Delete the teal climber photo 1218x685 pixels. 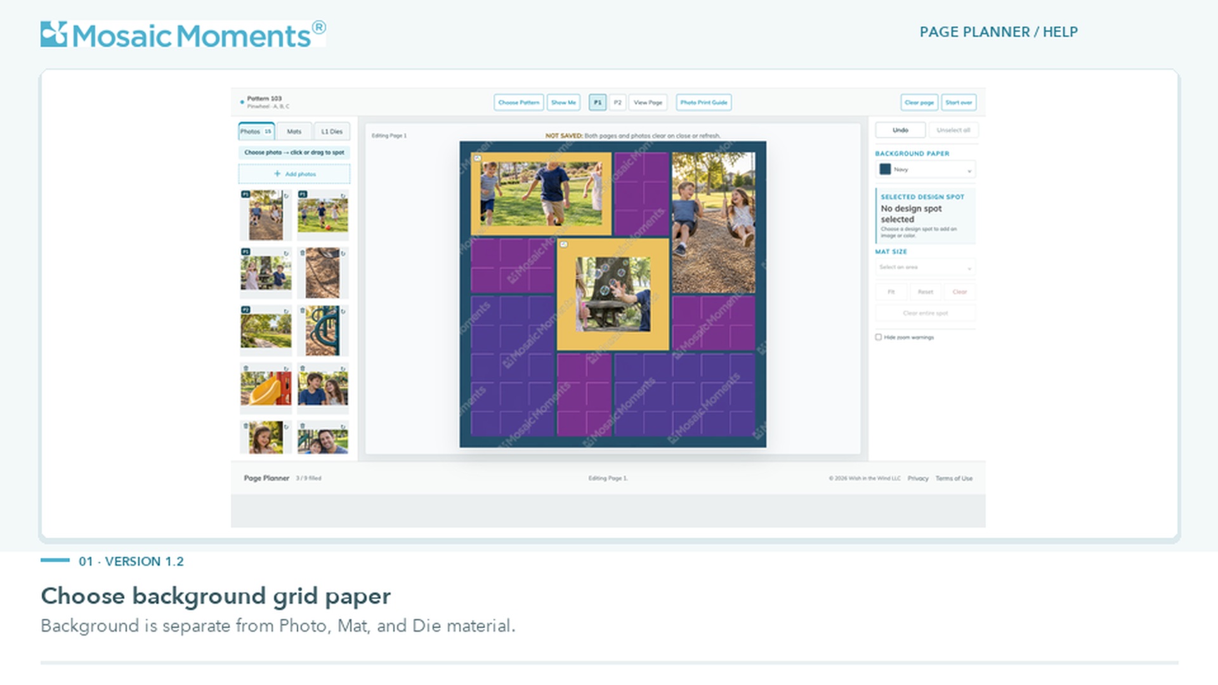[303, 310]
